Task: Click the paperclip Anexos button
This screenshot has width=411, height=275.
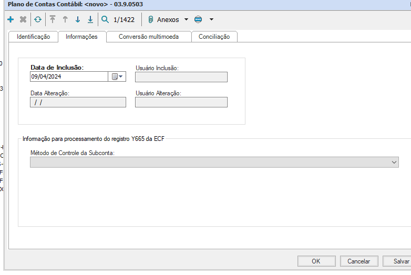Action: pyautogui.click(x=164, y=19)
